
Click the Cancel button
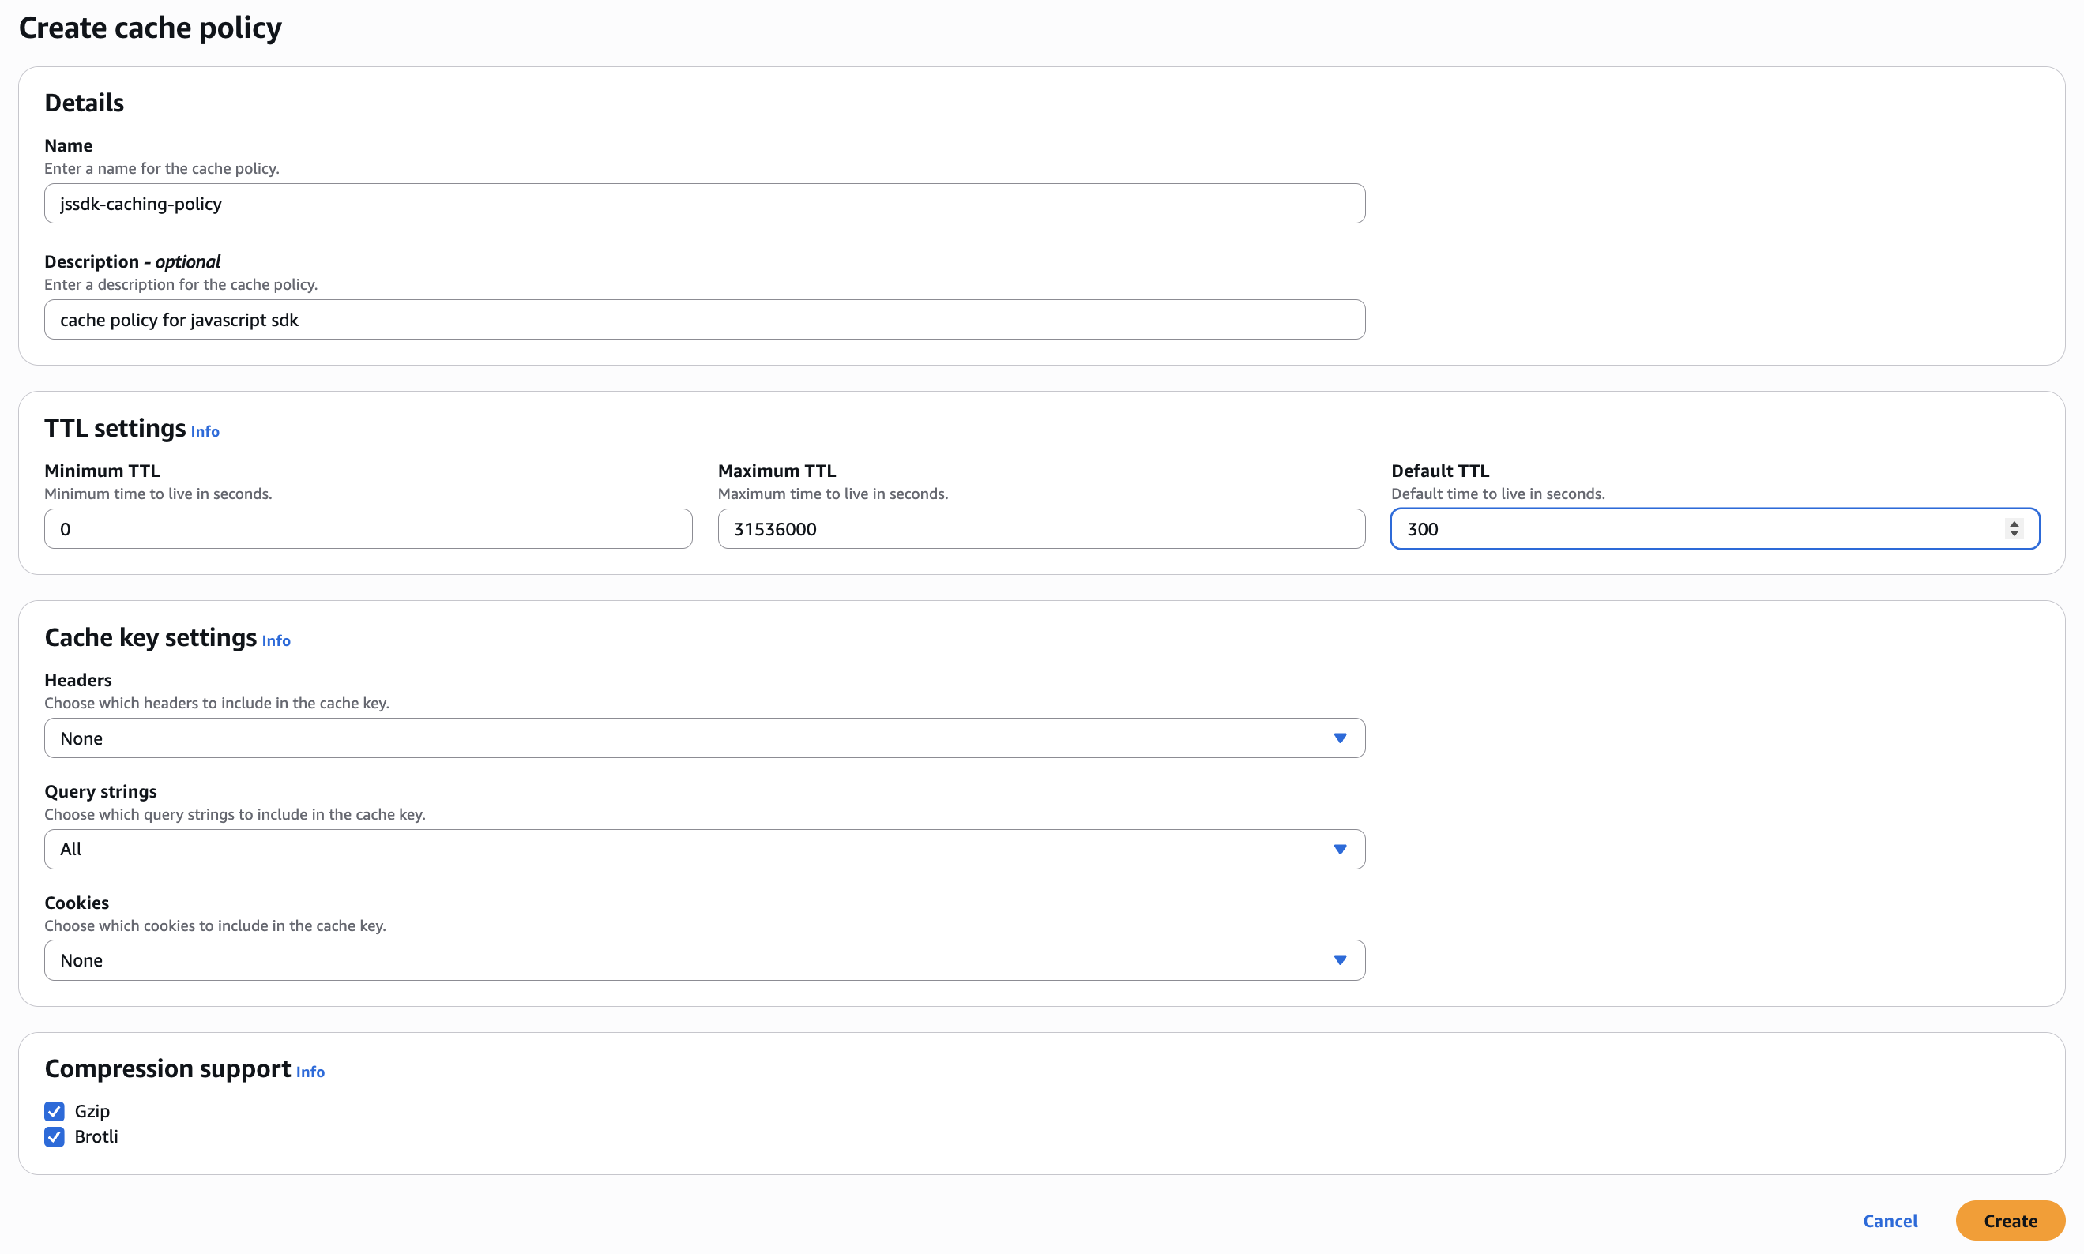pos(1890,1221)
